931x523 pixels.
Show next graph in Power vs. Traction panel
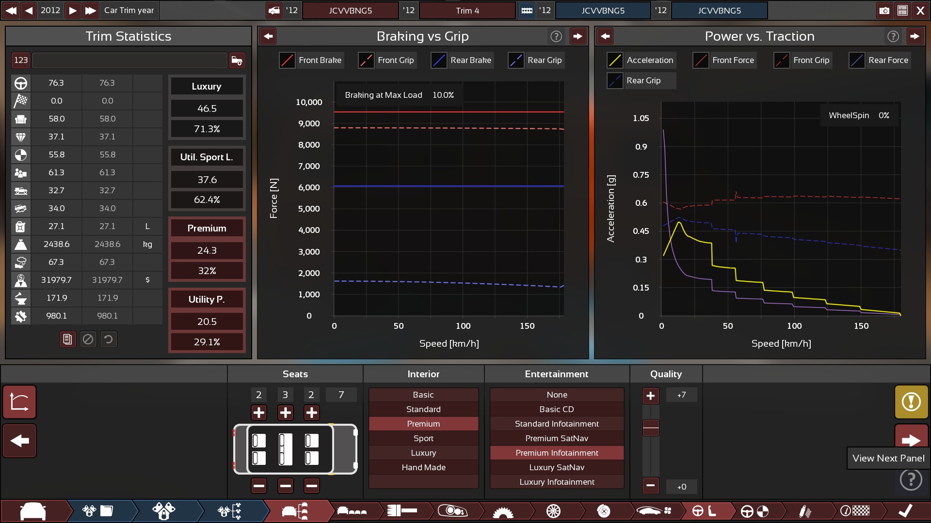tap(915, 36)
